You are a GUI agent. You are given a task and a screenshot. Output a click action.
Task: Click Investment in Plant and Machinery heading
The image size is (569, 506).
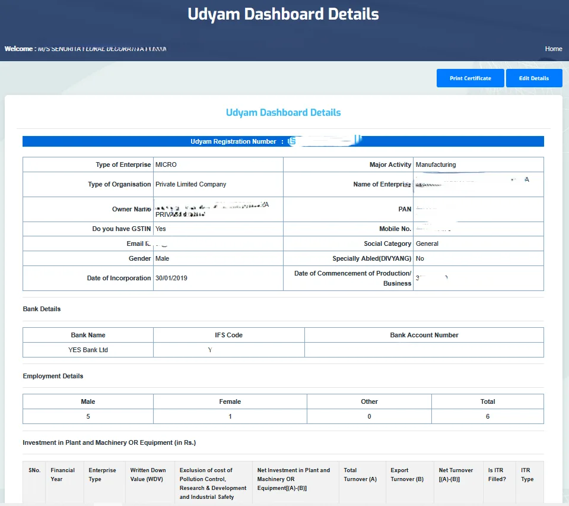109,442
